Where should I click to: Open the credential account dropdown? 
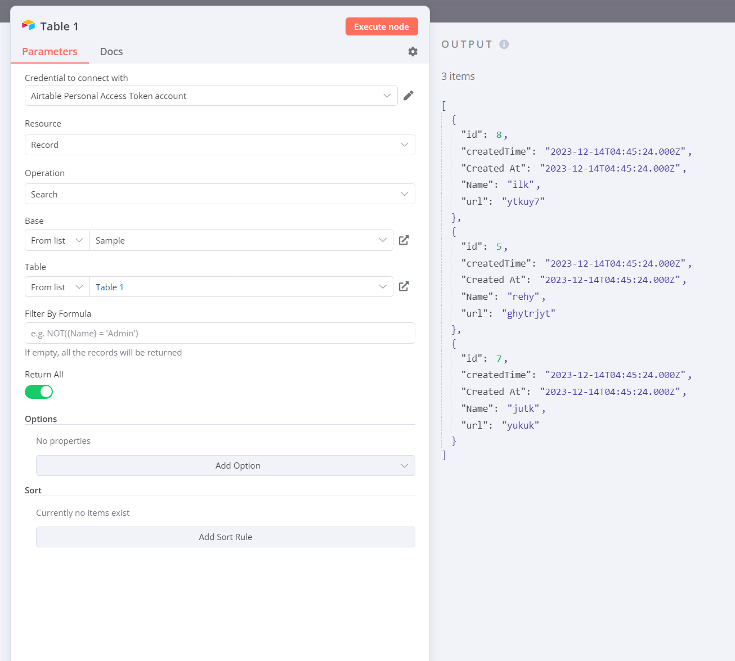(211, 96)
